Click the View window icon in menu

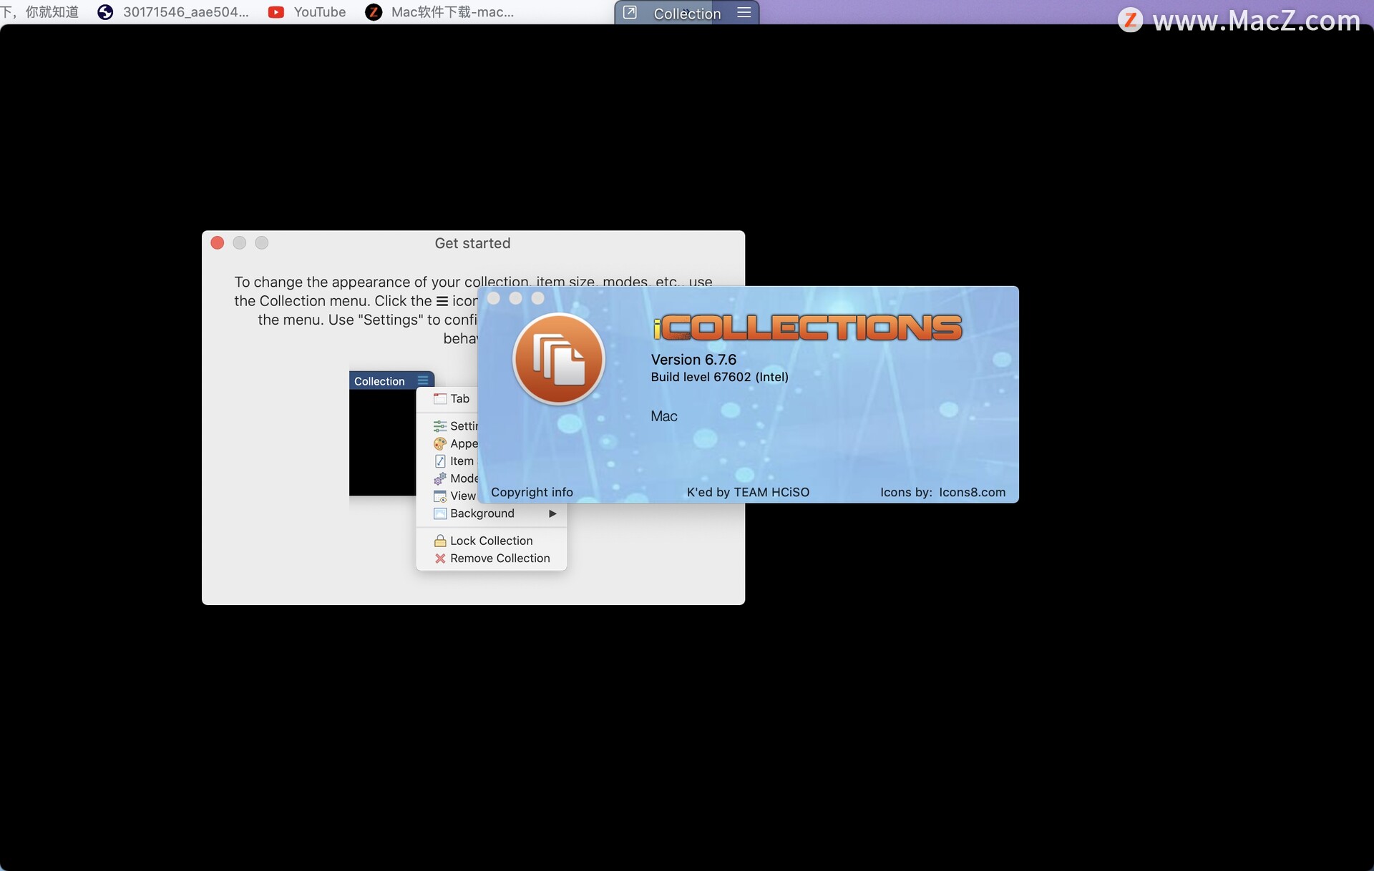coord(439,496)
